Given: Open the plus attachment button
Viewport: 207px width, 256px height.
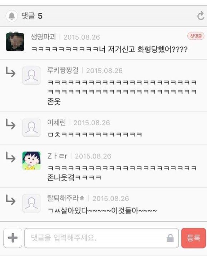Looking at the screenshot, I should (x=13, y=238).
